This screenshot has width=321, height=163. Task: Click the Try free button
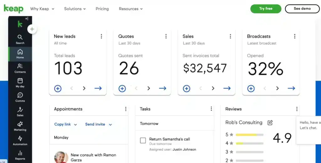coord(266,8)
